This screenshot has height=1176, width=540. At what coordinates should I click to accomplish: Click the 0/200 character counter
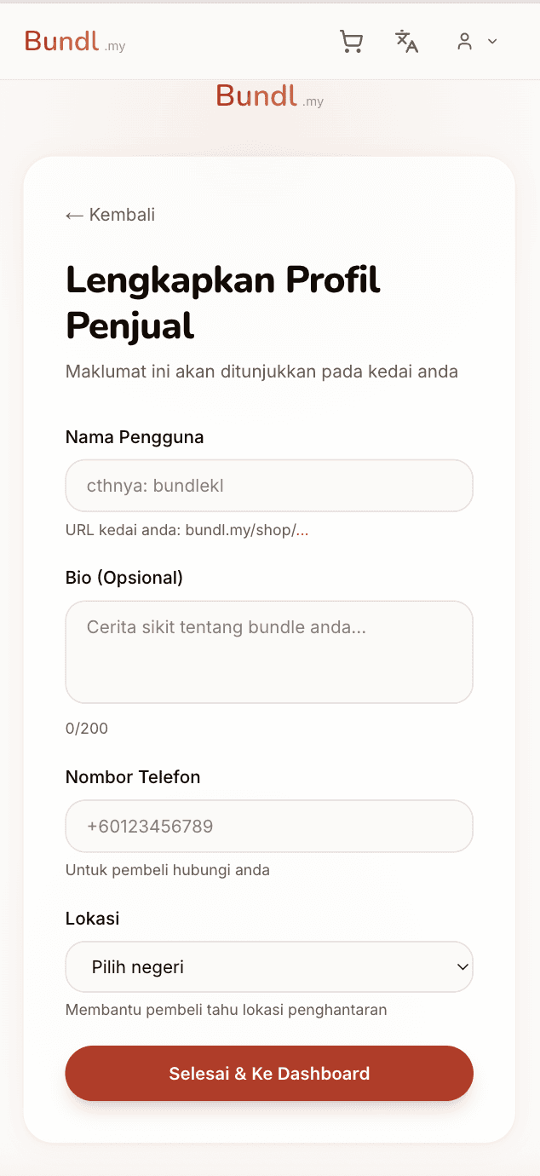(86, 728)
